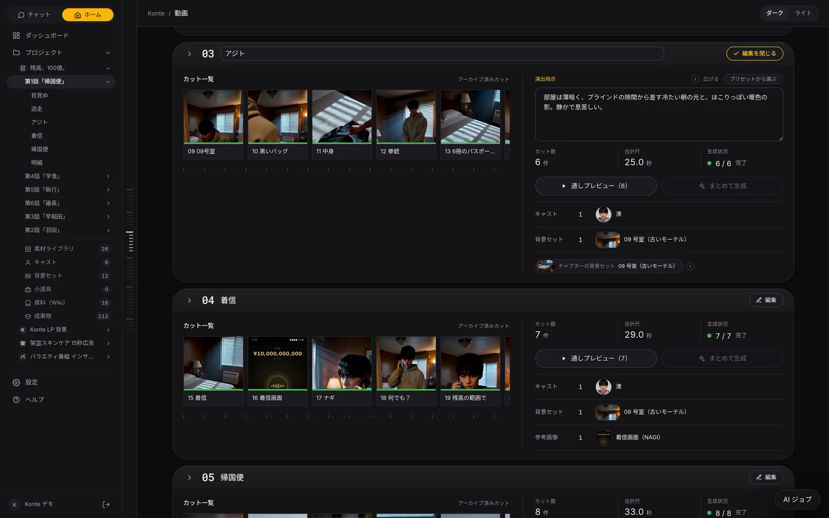The width and height of the screenshot is (829, 518).
Task: Click the キャスト person icon
Action: (28, 263)
